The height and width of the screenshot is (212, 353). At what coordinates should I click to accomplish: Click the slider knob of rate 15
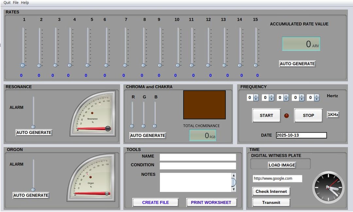pyautogui.click(x=256, y=65)
